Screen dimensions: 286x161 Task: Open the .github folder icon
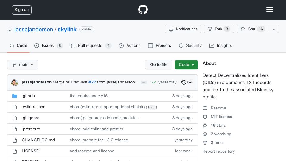(x=15, y=96)
